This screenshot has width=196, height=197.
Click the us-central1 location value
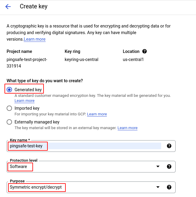tap(133, 59)
